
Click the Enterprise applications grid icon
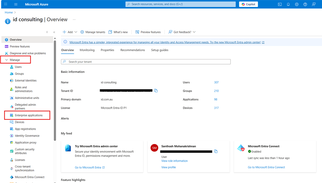click(12, 115)
